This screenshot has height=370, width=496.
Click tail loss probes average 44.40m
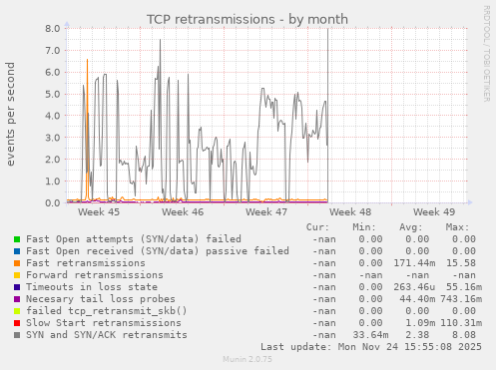(417, 299)
